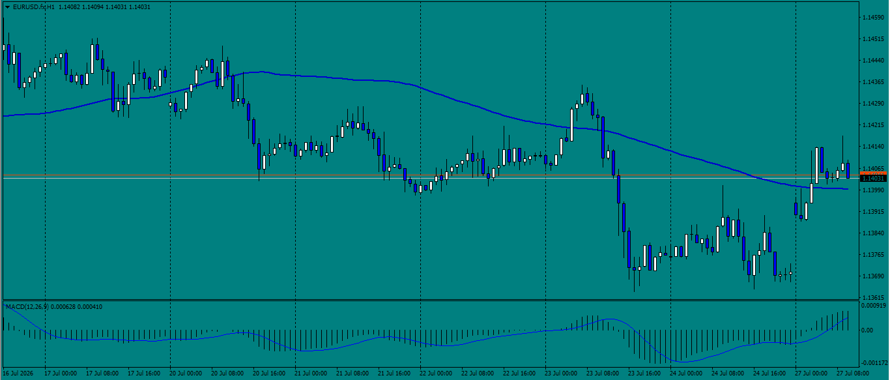Click the 17 Jul 08:00 time label
This screenshot has width=890, height=380.
click(102, 374)
